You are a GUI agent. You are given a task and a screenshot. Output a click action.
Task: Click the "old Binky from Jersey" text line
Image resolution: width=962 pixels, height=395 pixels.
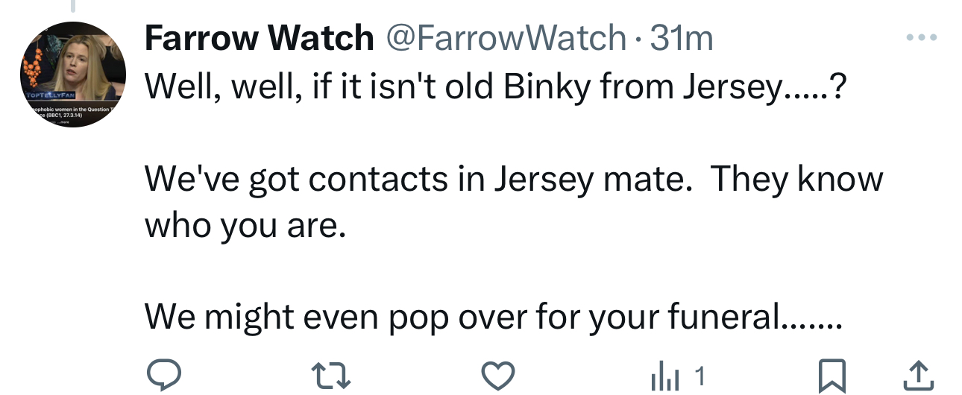point(496,89)
